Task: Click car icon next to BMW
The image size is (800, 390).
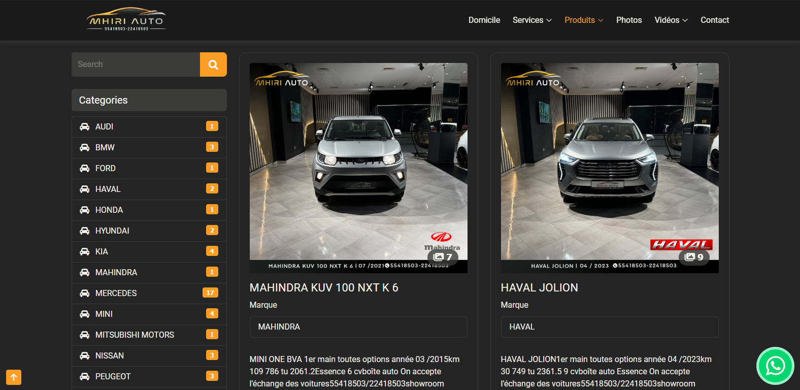Action: click(84, 147)
